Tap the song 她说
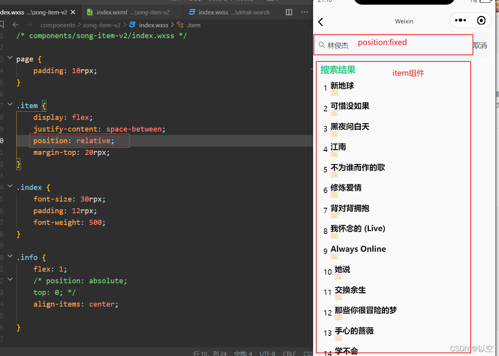Viewport: 499px width, 356px height. 343,269
